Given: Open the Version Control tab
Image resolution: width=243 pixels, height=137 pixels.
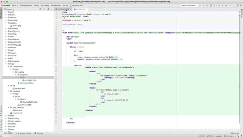Looking at the screenshot, I should click(24, 133).
